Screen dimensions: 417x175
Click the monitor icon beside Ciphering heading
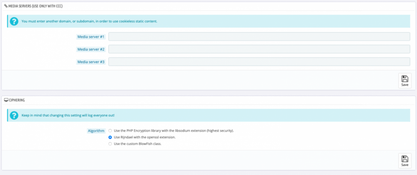point(6,100)
